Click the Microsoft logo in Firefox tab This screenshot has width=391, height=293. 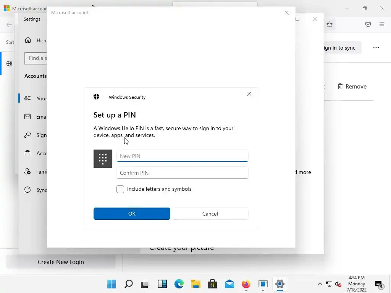pyautogui.click(x=7, y=8)
